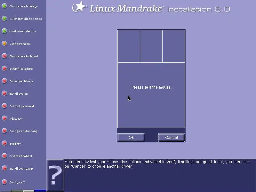Click the red star beside Format partitions
The height and width of the screenshot is (192, 256).
point(4,81)
